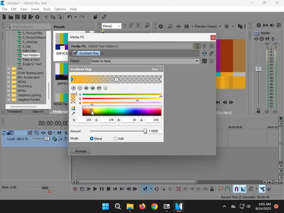Toggle the Enable Snapping magnet icon
284x213 pixels.
pos(236,189)
